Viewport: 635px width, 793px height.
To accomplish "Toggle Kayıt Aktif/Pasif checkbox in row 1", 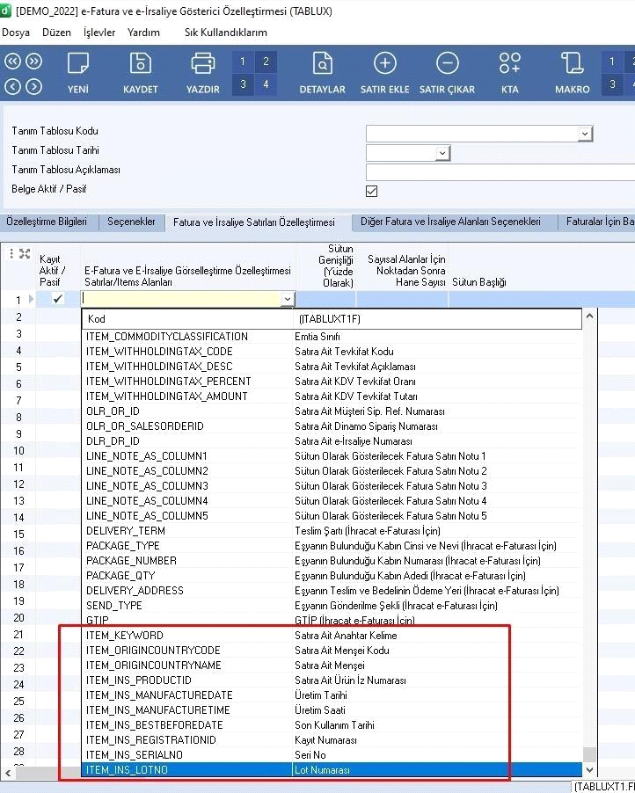I will (x=58, y=299).
